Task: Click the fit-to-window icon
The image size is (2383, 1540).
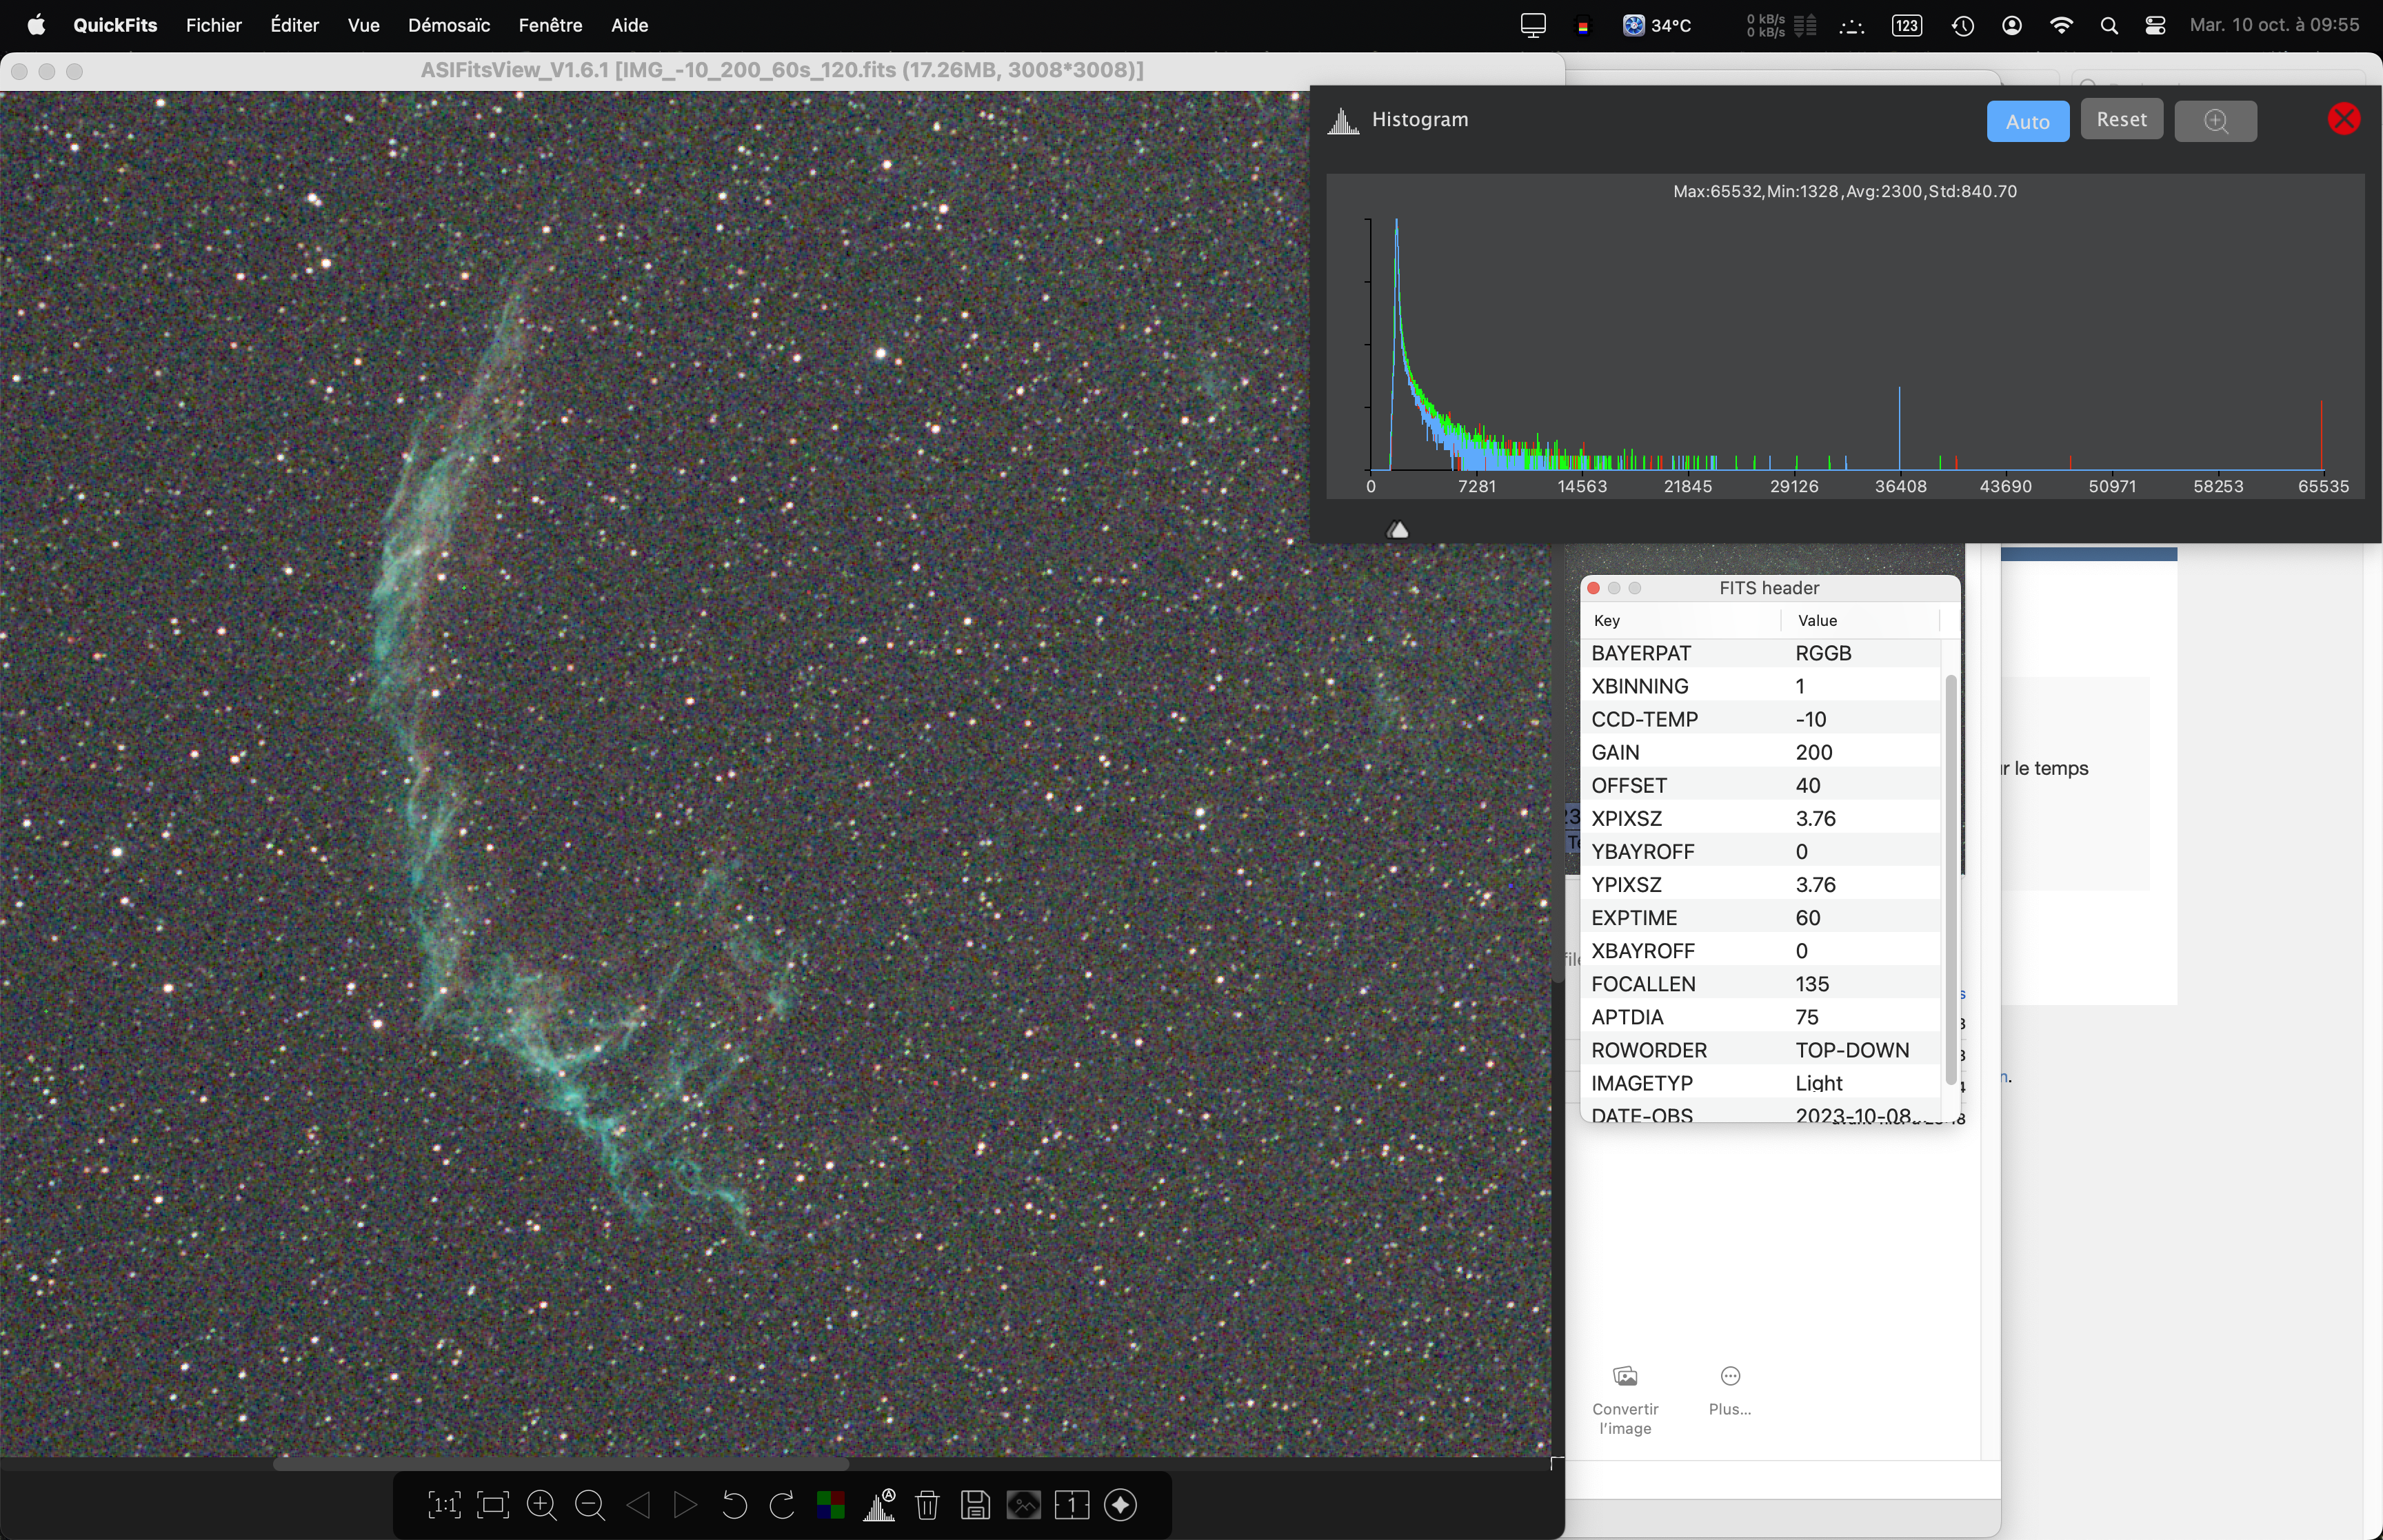Action: pos(493,1504)
